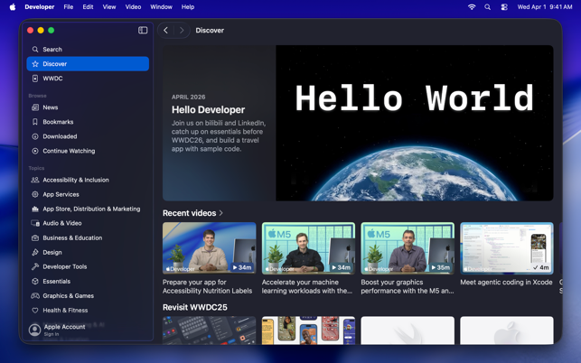Screen dimensions: 581x363
Task: Open the Xcode agentic coding 4m thumbnail
Action: [x=507, y=248]
